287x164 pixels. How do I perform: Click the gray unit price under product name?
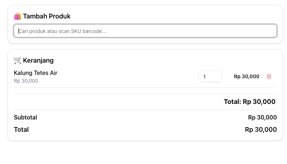click(26, 81)
